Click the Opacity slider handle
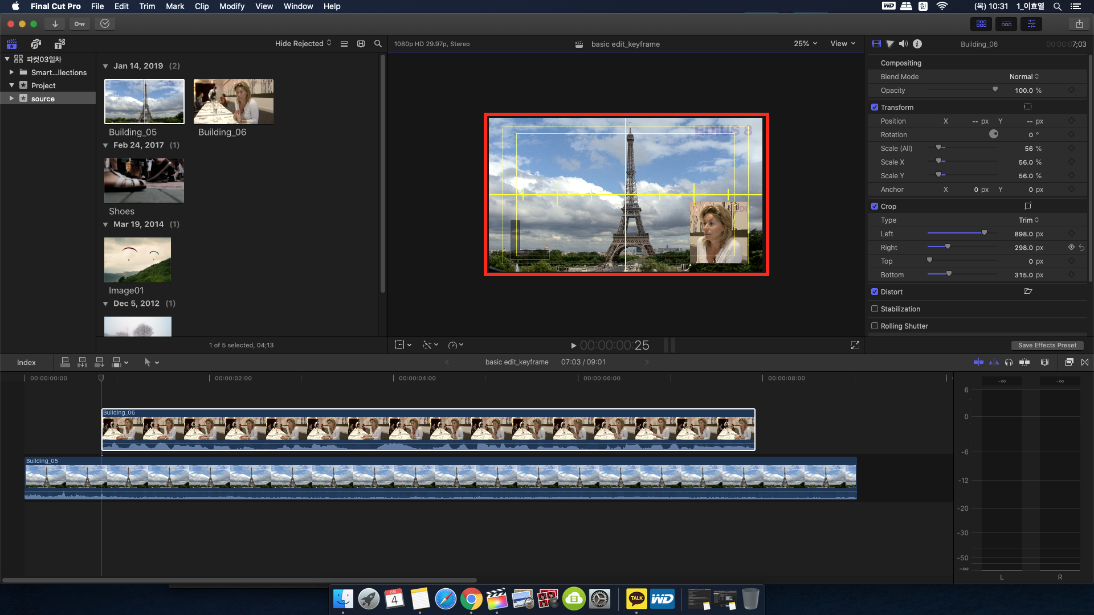The width and height of the screenshot is (1094, 615). 995,89
